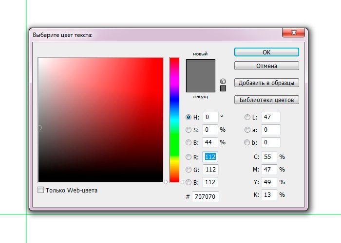Confirm the color with the OK button

(266, 52)
